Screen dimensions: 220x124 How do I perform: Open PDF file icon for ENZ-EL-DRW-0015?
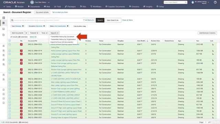(x=21, y=70)
